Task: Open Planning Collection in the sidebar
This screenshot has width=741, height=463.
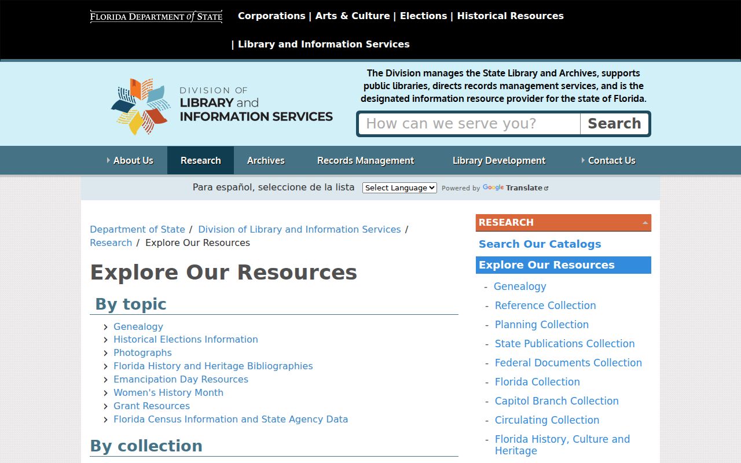Action: coord(542,325)
